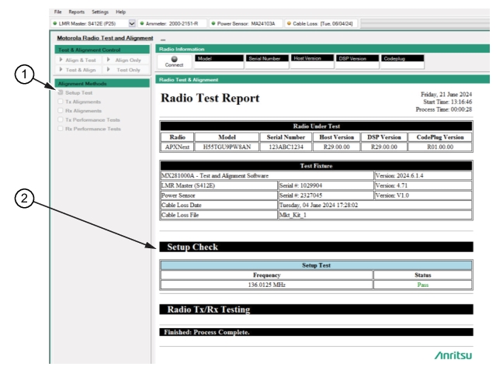Click Start Time 13:16:46 text
Image resolution: width=496 pixels, height=370 pixels.
click(x=448, y=102)
